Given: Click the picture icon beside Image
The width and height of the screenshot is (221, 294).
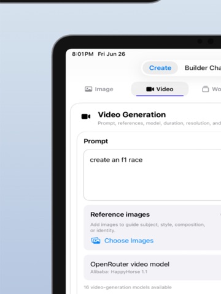Looking at the screenshot, I should (x=88, y=89).
